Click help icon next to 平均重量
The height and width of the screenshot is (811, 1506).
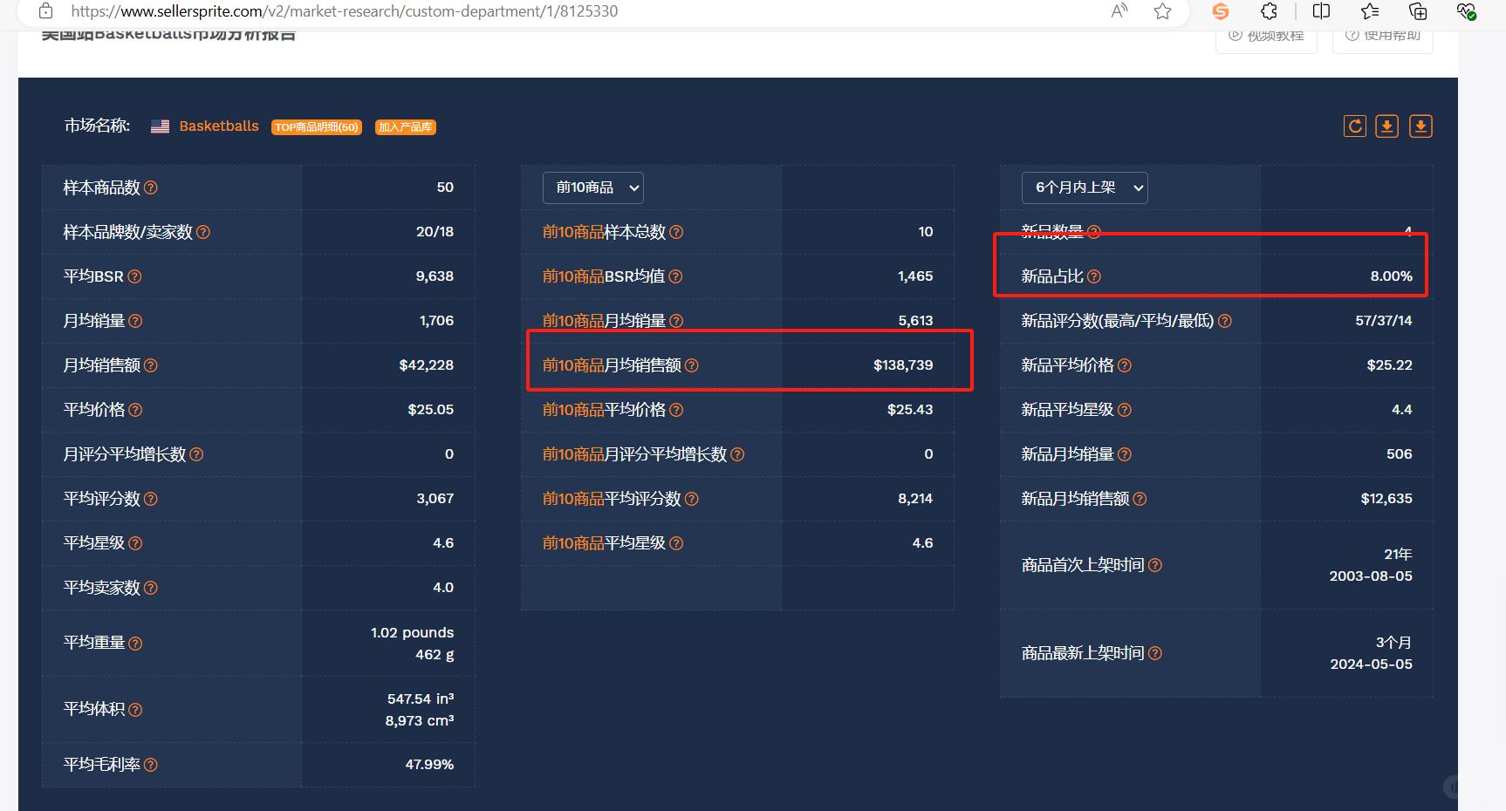(x=135, y=644)
